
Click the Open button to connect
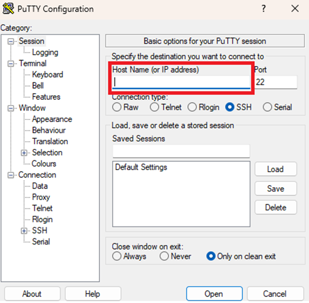tap(214, 294)
